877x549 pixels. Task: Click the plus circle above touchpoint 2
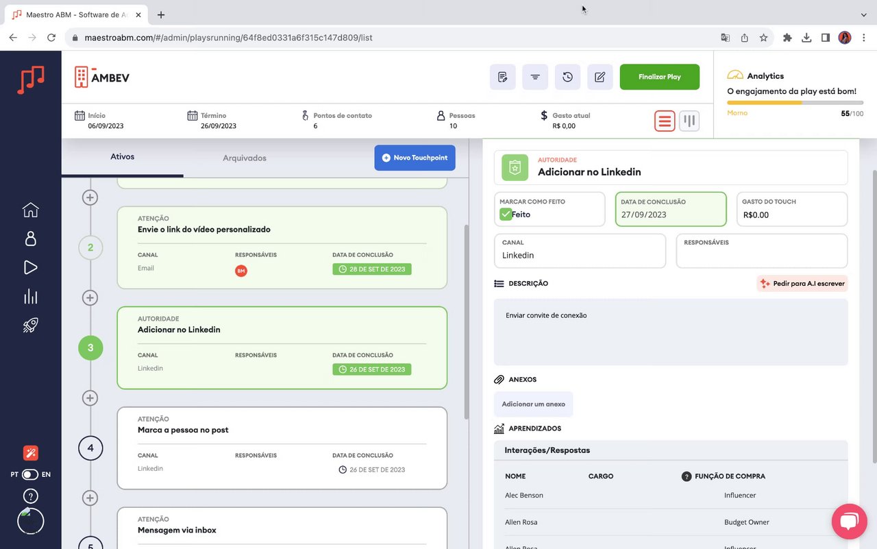[90, 197]
